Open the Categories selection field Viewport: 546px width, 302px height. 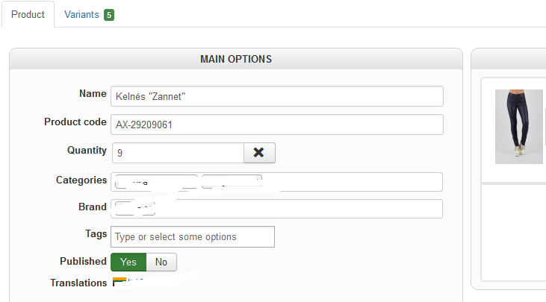coord(277,182)
